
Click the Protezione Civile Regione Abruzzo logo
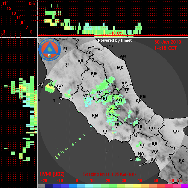(x=50, y=50)
